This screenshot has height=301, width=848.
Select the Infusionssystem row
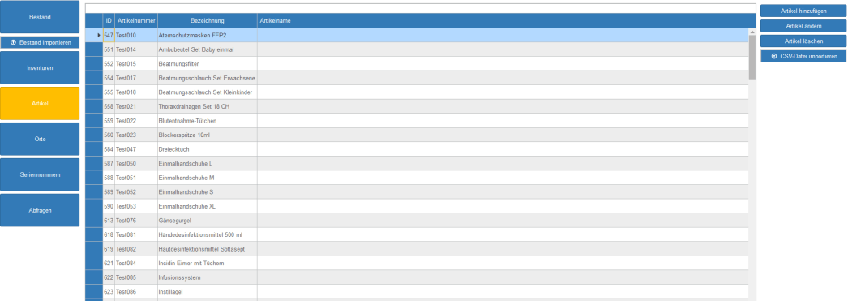coord(417,277)
